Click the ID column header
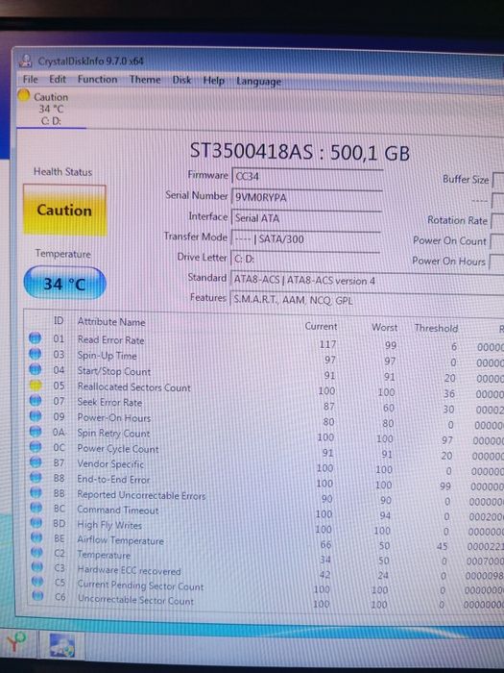Image resolution: width=504 pixels, height=673 pixels. coord(59,320)
